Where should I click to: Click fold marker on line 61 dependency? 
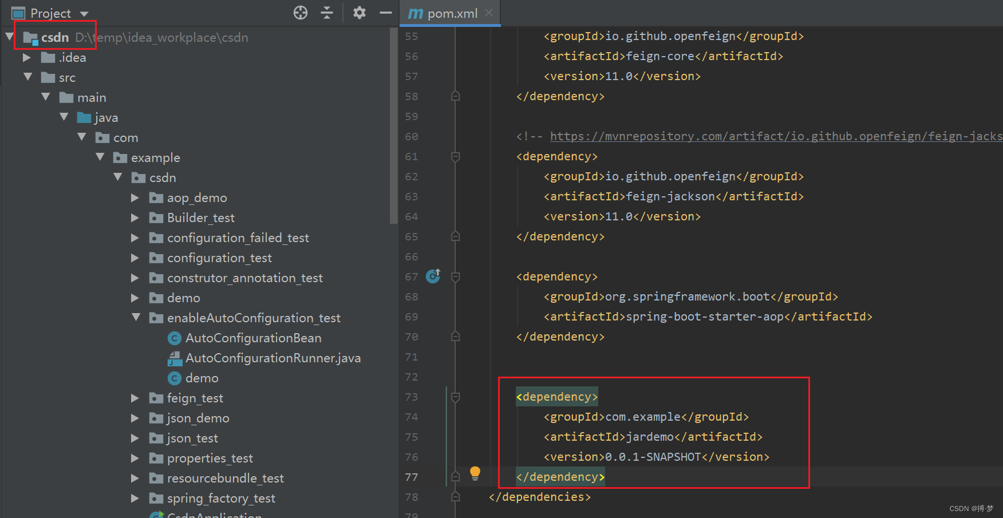[x=456, y=156]
